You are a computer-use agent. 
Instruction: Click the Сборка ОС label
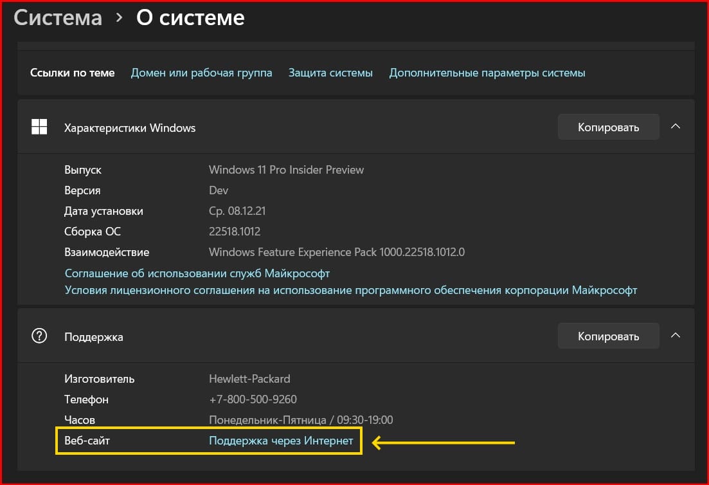pyautogui.click(x=93, y=232)
